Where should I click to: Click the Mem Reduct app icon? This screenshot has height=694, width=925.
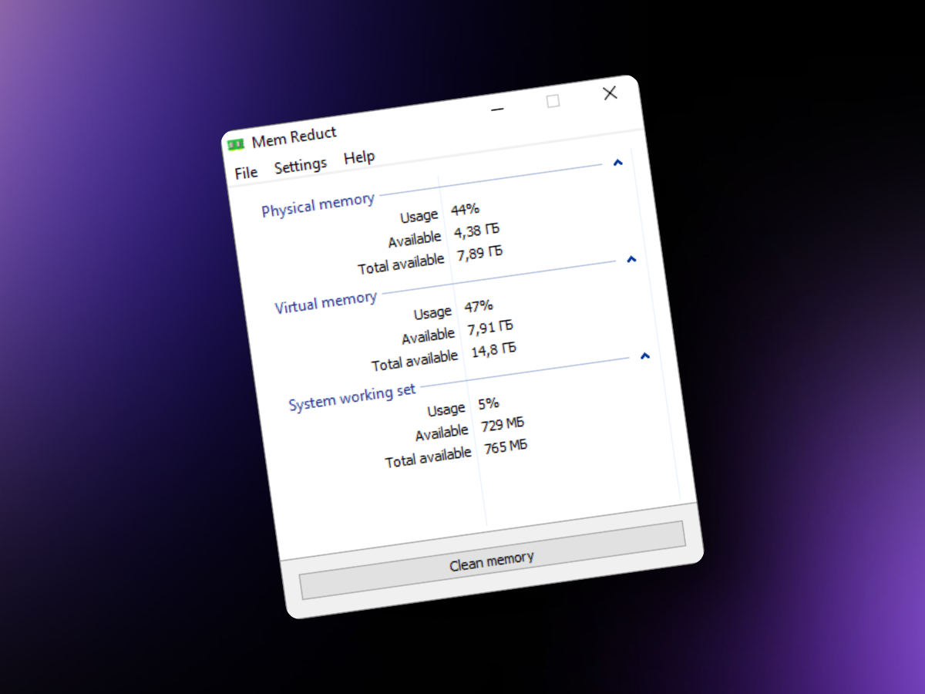(236, 144)
